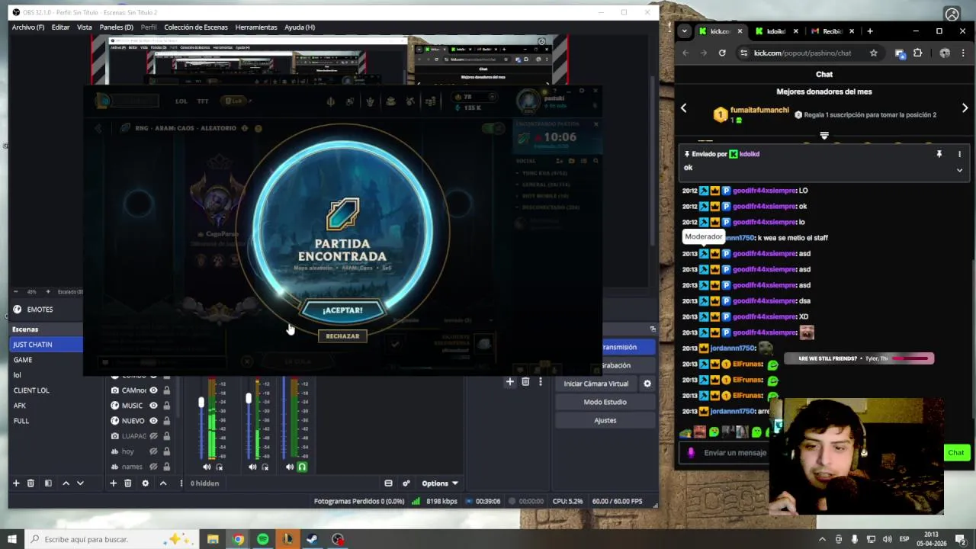The image size is (976, 549).
Task: Accept the match with ¡ACEPTAR! button
Action: [342, 310]
